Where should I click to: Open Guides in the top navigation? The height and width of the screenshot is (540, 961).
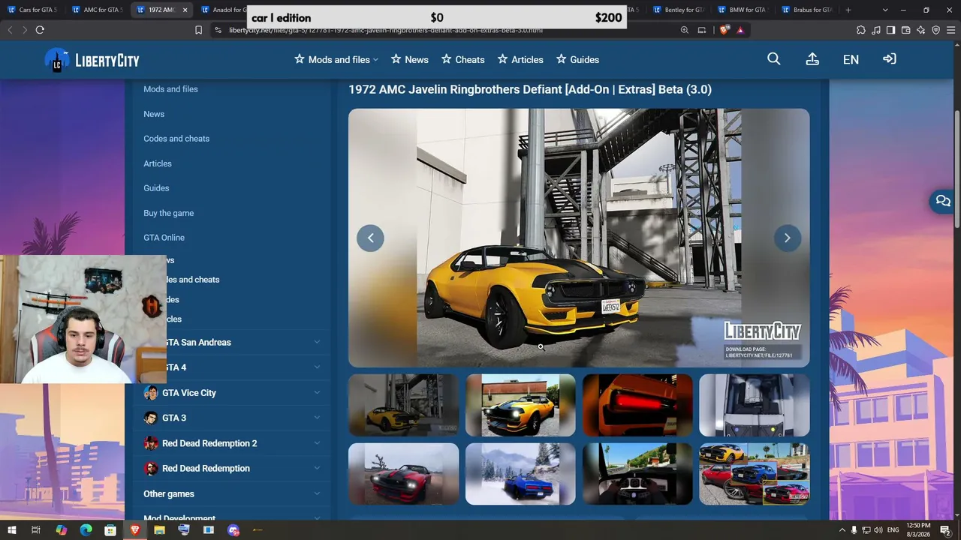577,59
